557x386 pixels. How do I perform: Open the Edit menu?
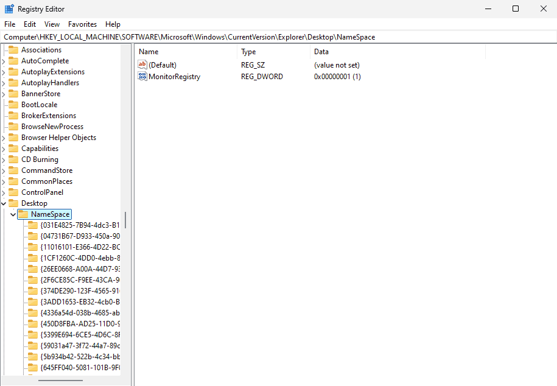click(x=29, y=24)
